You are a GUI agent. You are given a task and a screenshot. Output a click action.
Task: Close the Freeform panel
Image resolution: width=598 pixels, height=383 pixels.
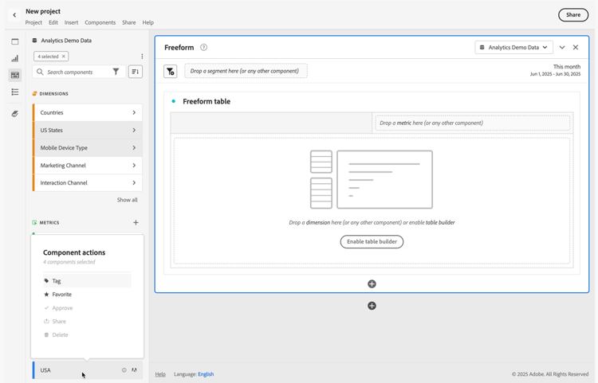tap(576, 47)
